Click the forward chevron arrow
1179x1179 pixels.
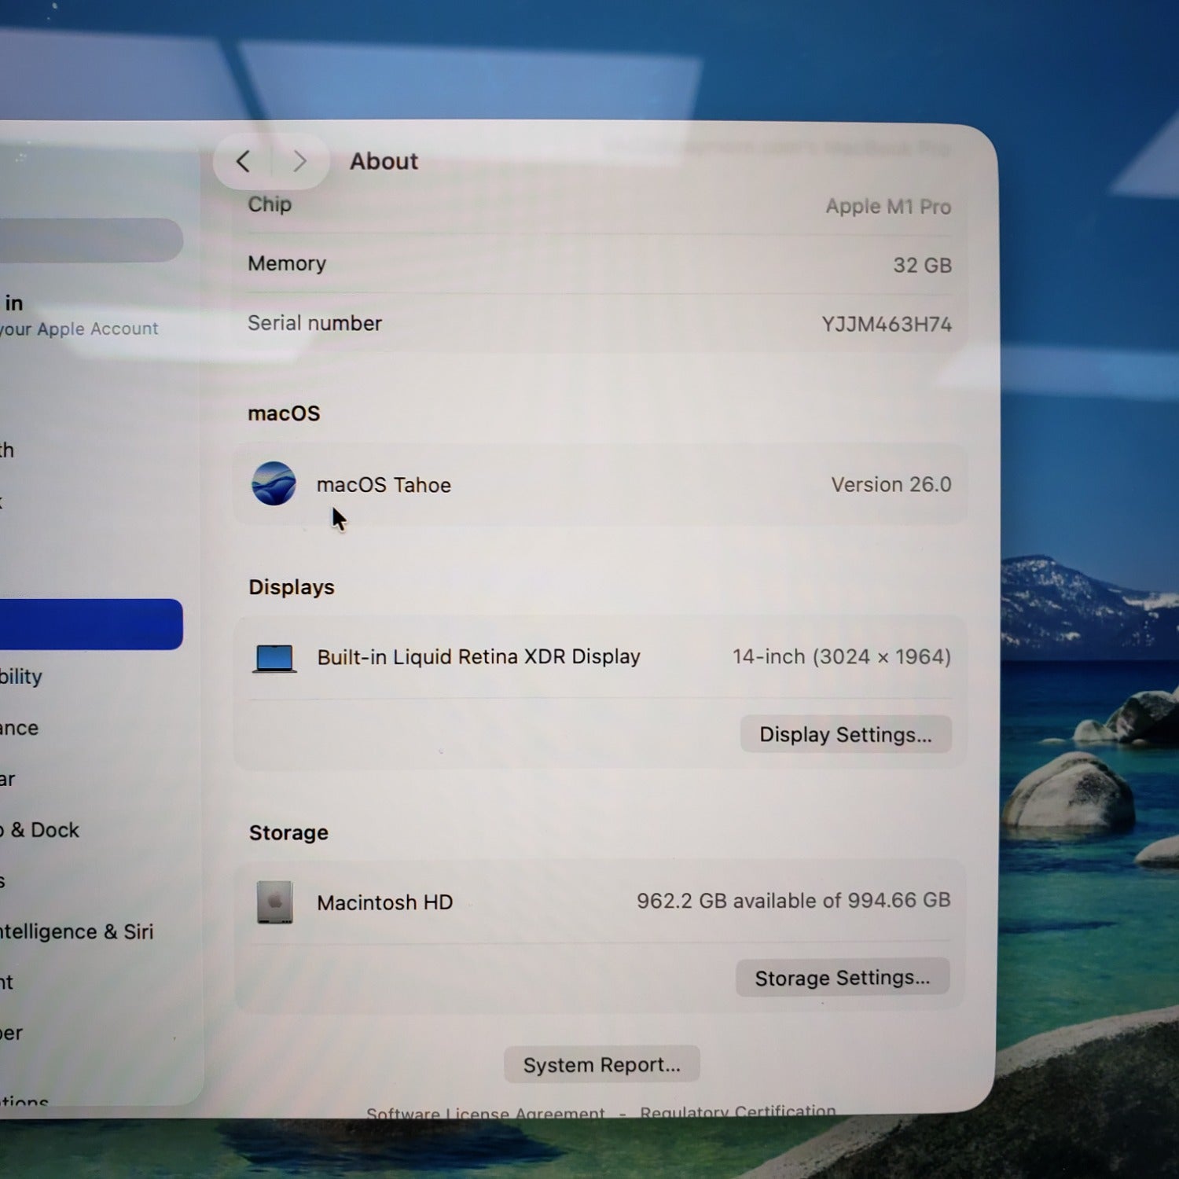pyautogui.click(x=299, y=162)
